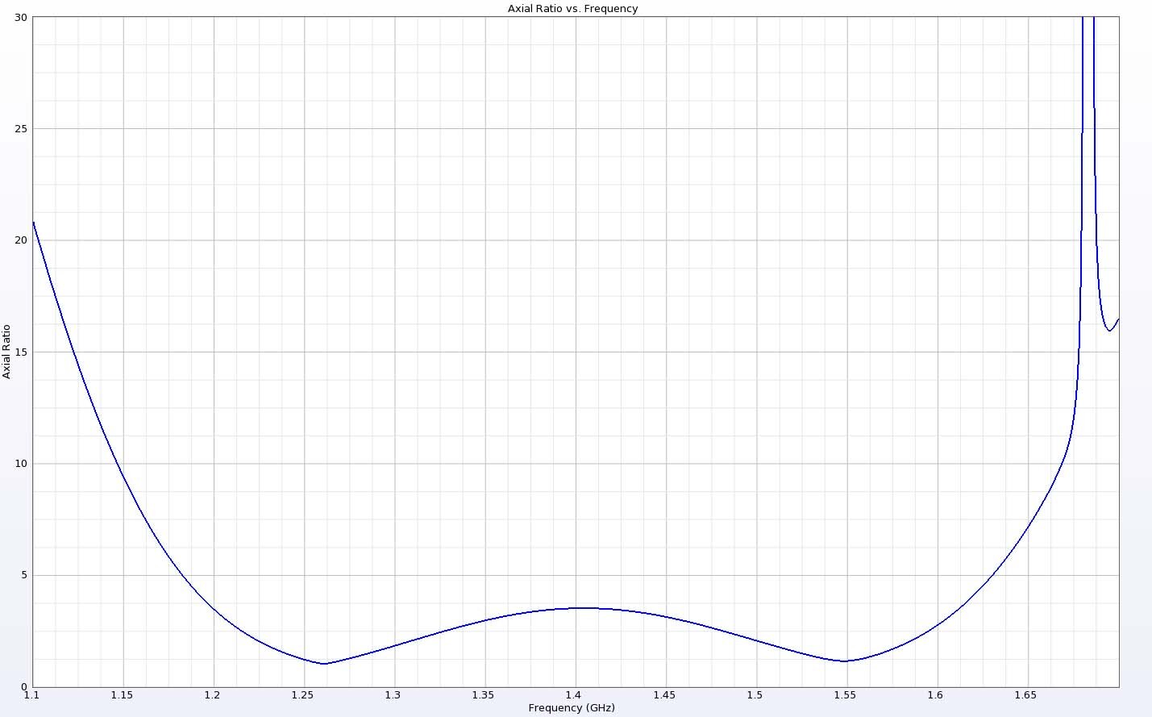Click the y-axis tick value 25
Image resolution: width=1152 pixels, height=717 pixels.
tap(21, 129)
